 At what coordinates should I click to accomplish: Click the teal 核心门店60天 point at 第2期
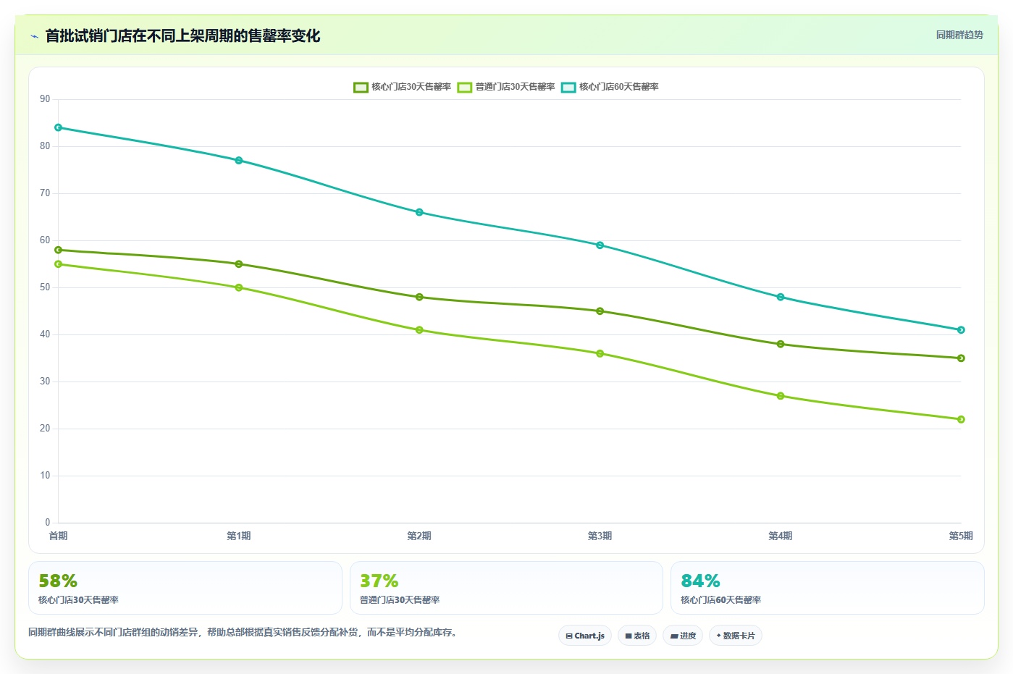click(419, 212)
